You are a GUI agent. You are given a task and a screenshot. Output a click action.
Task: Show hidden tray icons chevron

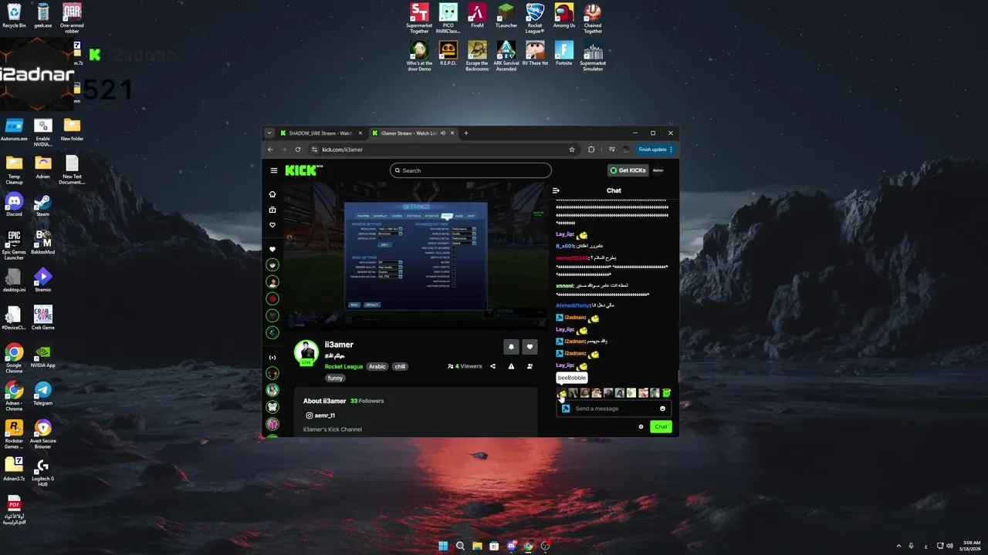pos(898,546)
